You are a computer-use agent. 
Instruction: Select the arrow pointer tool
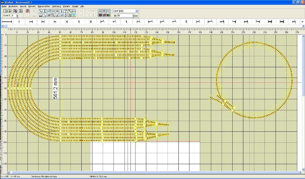point(41,11)
